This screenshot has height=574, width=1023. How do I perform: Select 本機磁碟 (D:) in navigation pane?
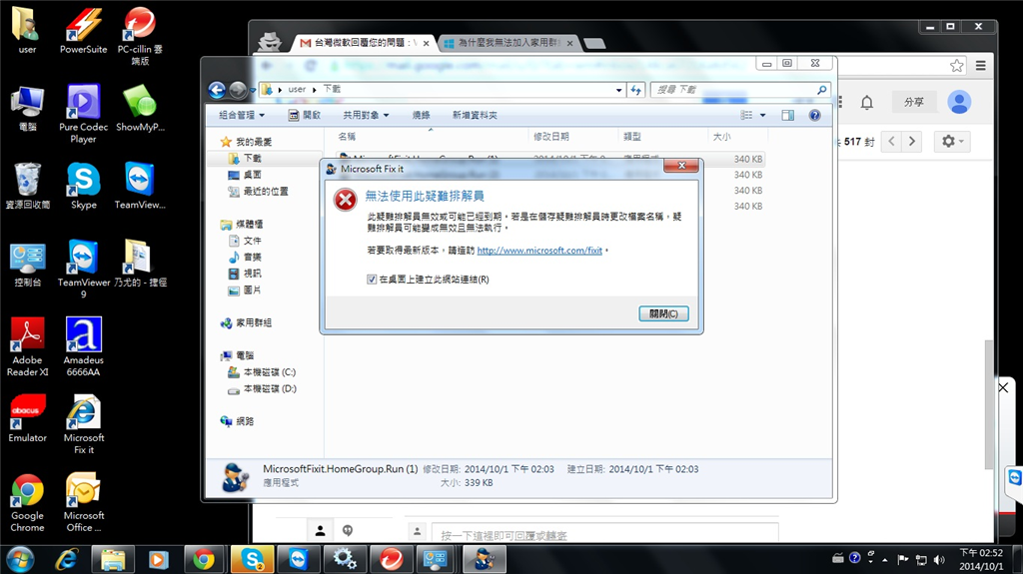point(262,388)
